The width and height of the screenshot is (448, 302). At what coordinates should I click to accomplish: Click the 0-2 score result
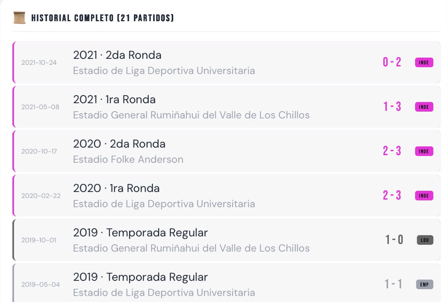pos(392,62)
